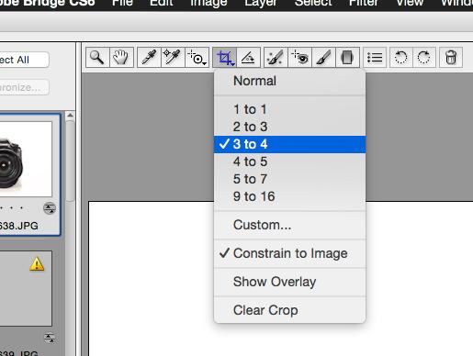Select the camera photo thumbnail

click(x=26, y=159)
